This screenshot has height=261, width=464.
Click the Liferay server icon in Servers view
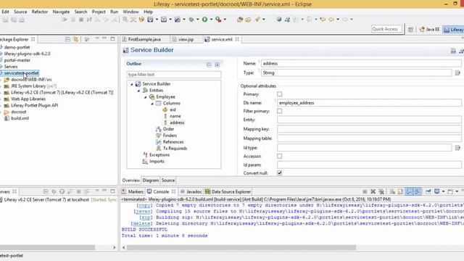click(x=1, y=200)
